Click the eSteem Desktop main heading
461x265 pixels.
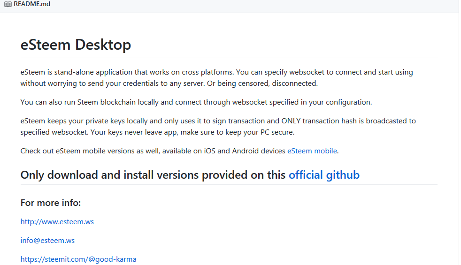point(76,45)
